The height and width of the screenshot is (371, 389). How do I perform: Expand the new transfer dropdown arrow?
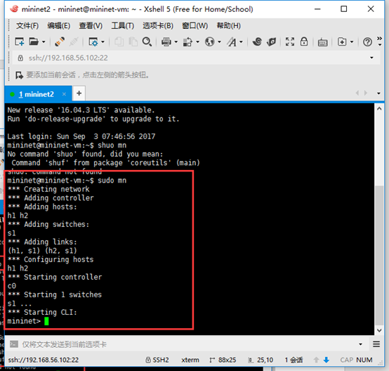pyautogui.click(x=352, y=42)
